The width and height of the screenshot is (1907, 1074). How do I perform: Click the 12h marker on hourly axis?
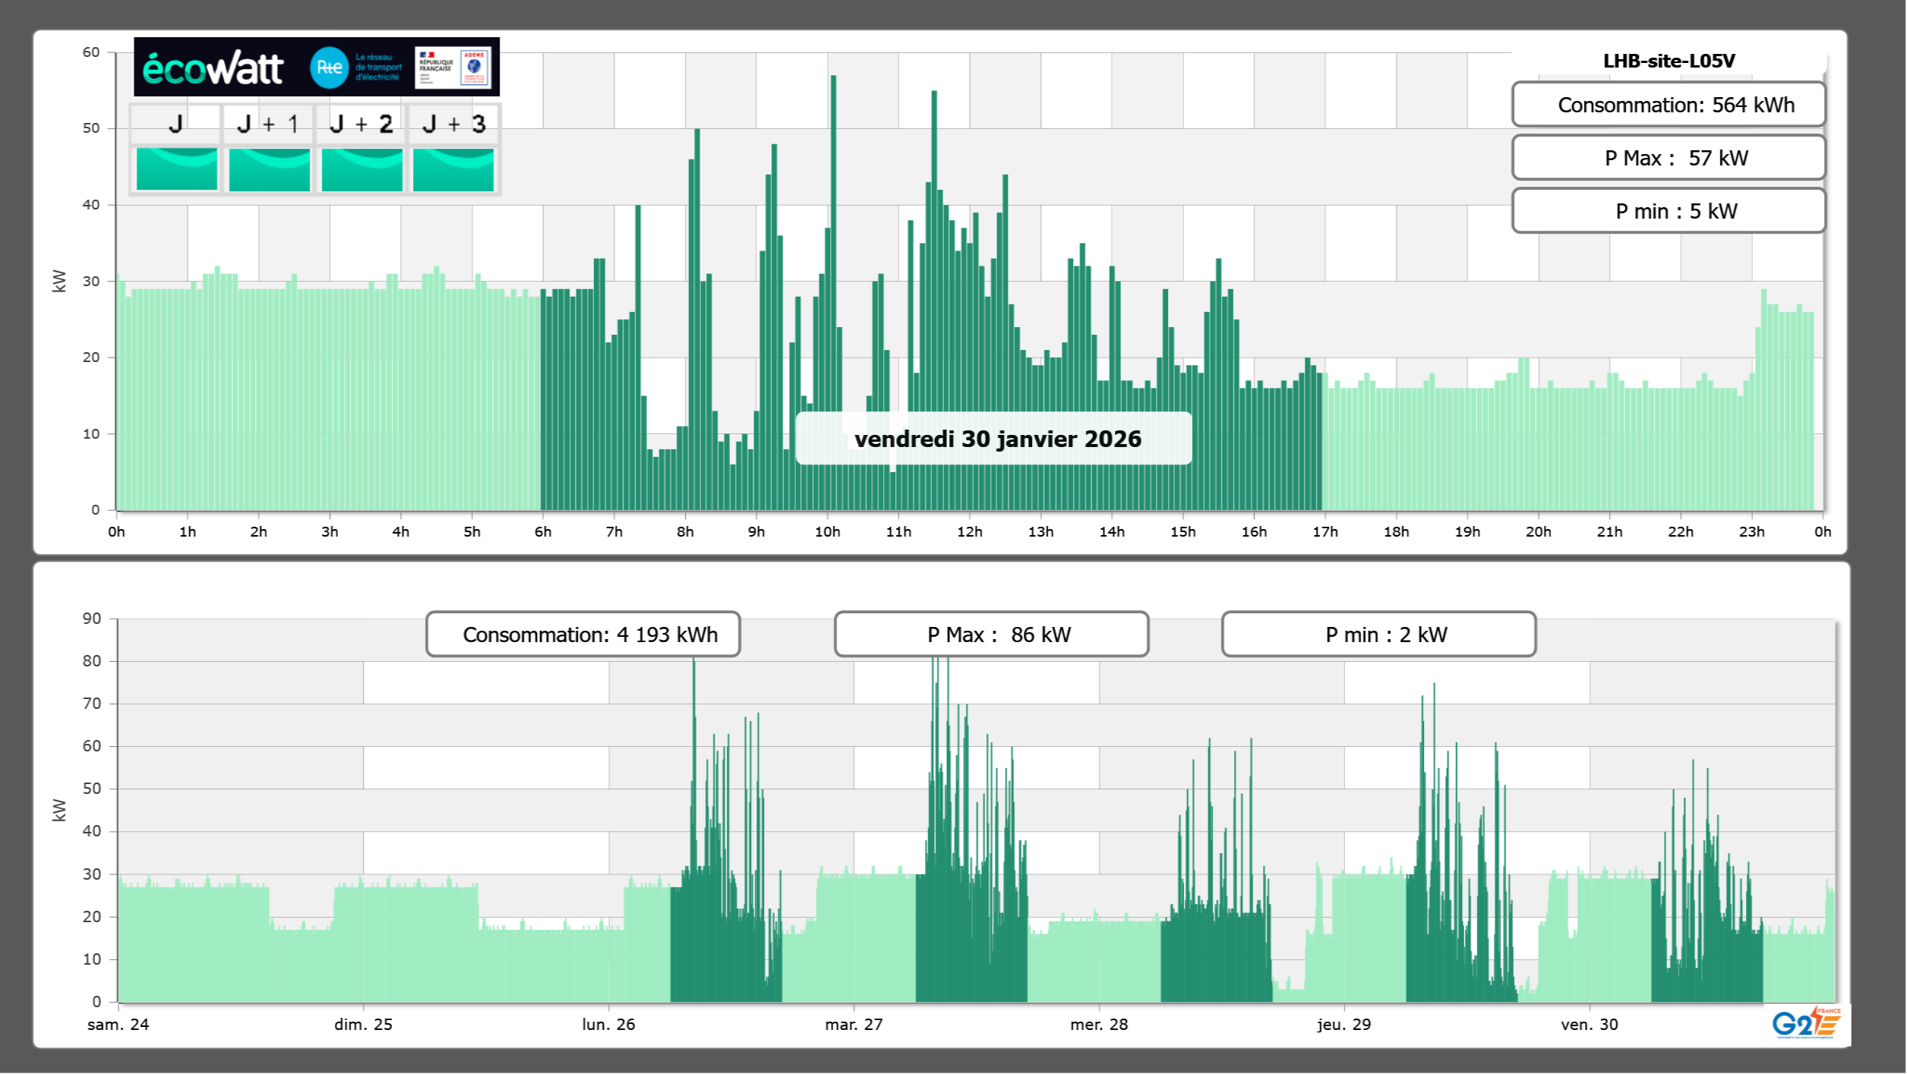click(969, 532)
